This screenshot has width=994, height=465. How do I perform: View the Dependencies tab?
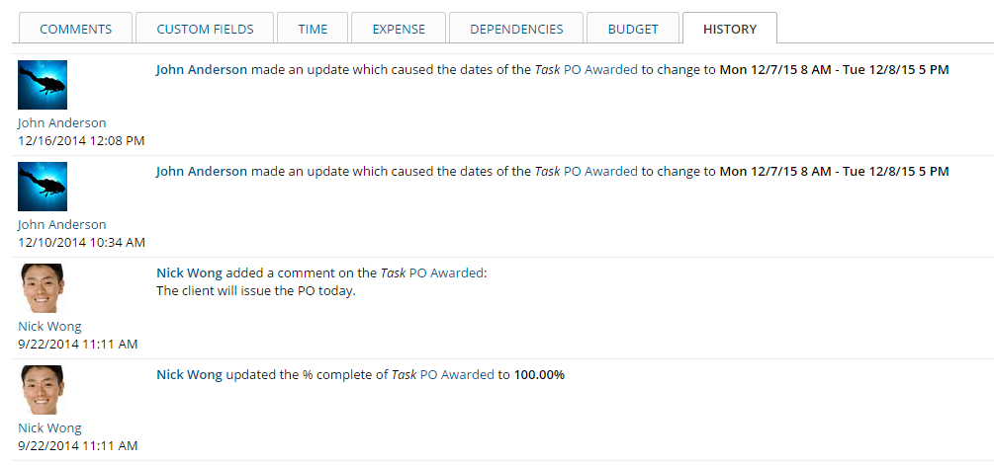tap(516, 29)
